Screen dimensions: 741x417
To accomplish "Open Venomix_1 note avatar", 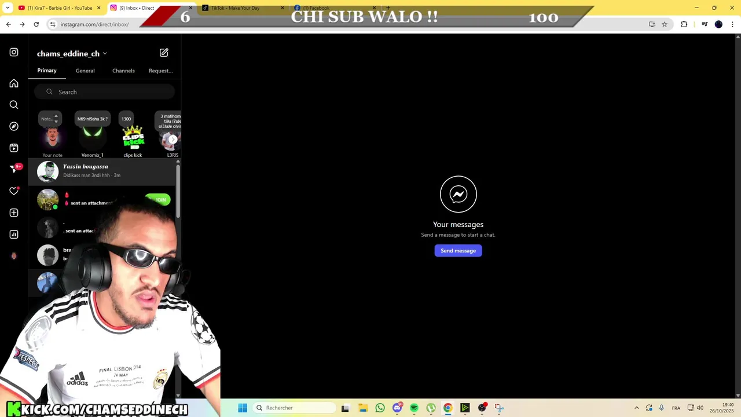I will [93, 138].
